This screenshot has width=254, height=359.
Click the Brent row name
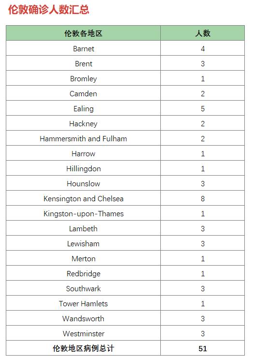[x=84, y=63]
